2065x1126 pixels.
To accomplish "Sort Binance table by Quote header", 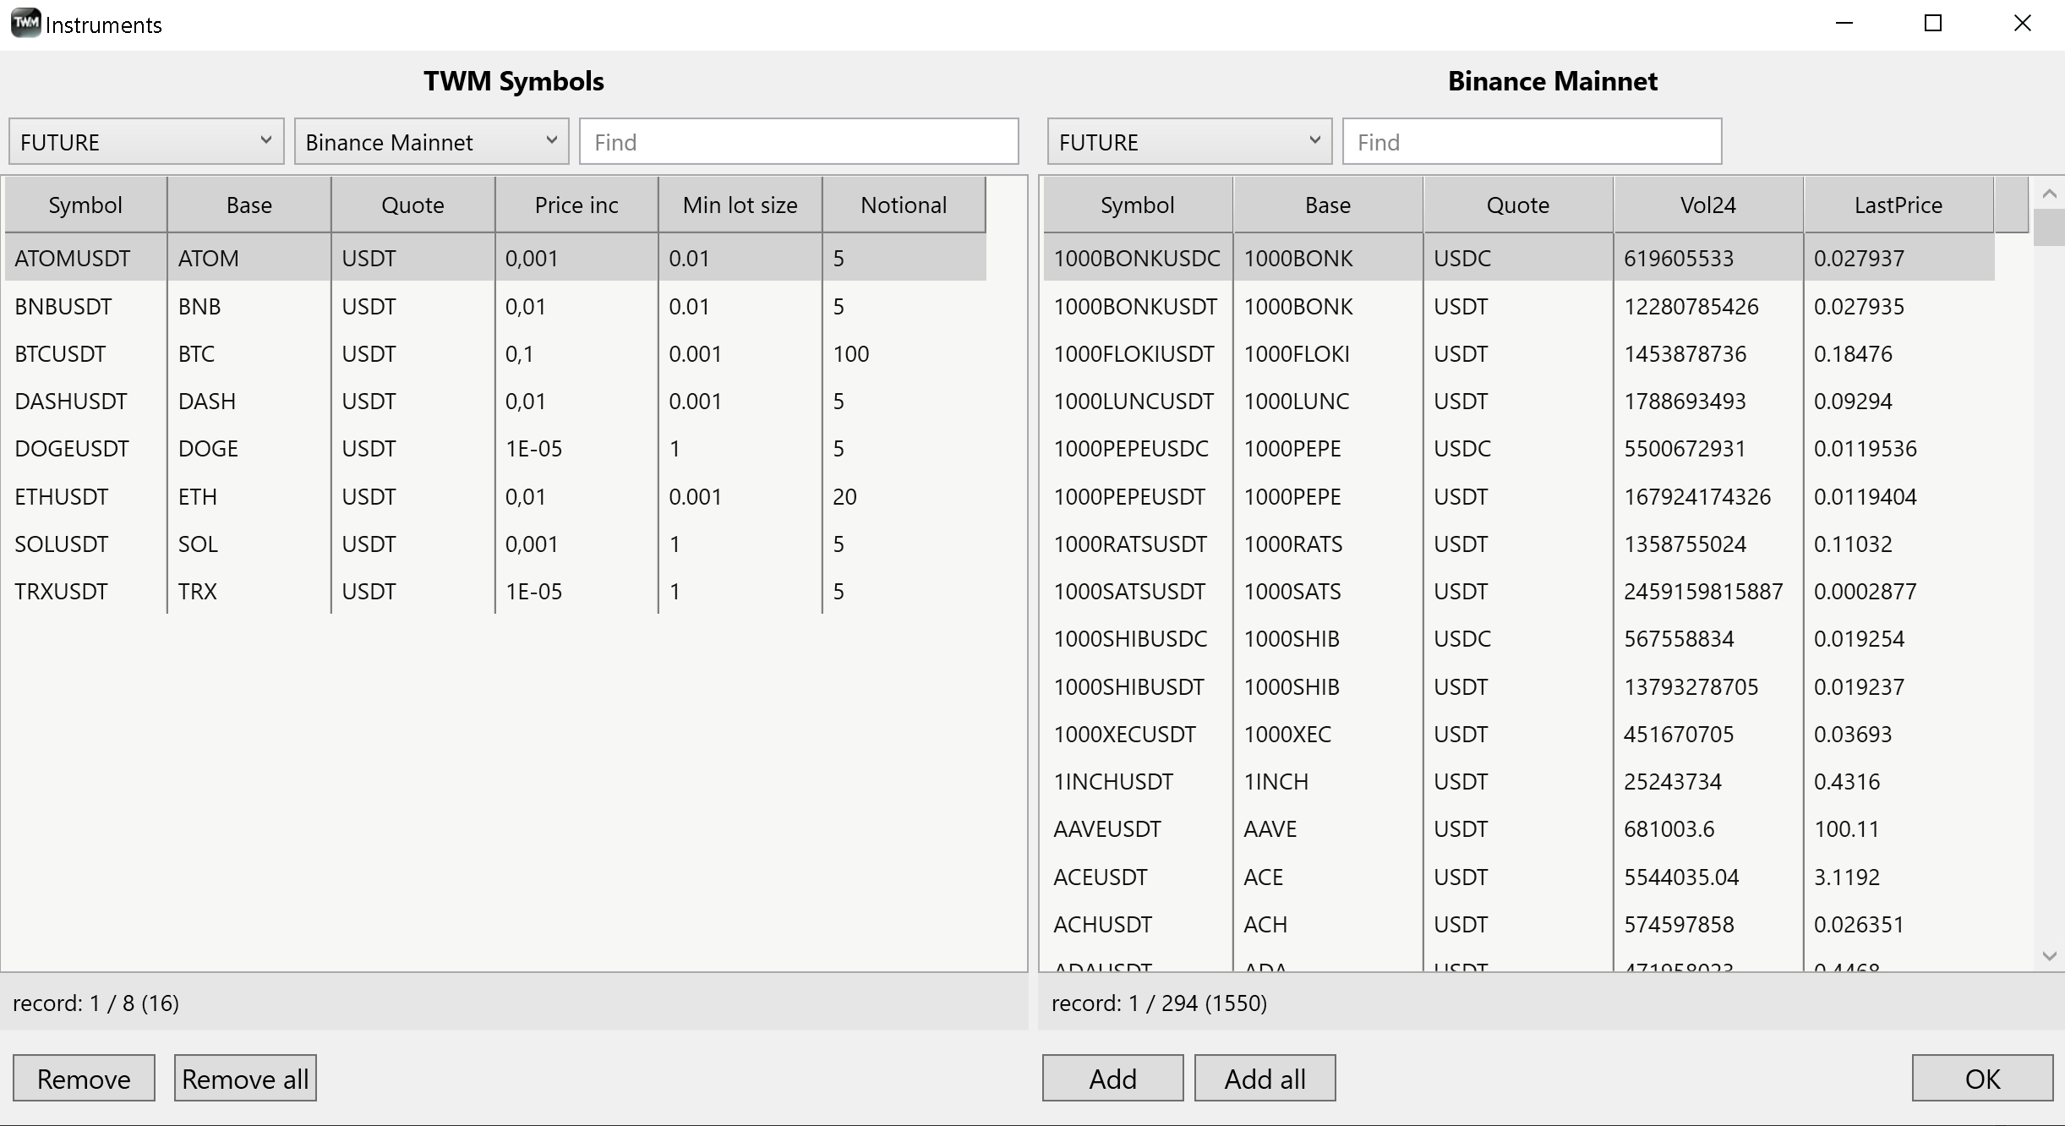I will click(x=1518, y=205).
